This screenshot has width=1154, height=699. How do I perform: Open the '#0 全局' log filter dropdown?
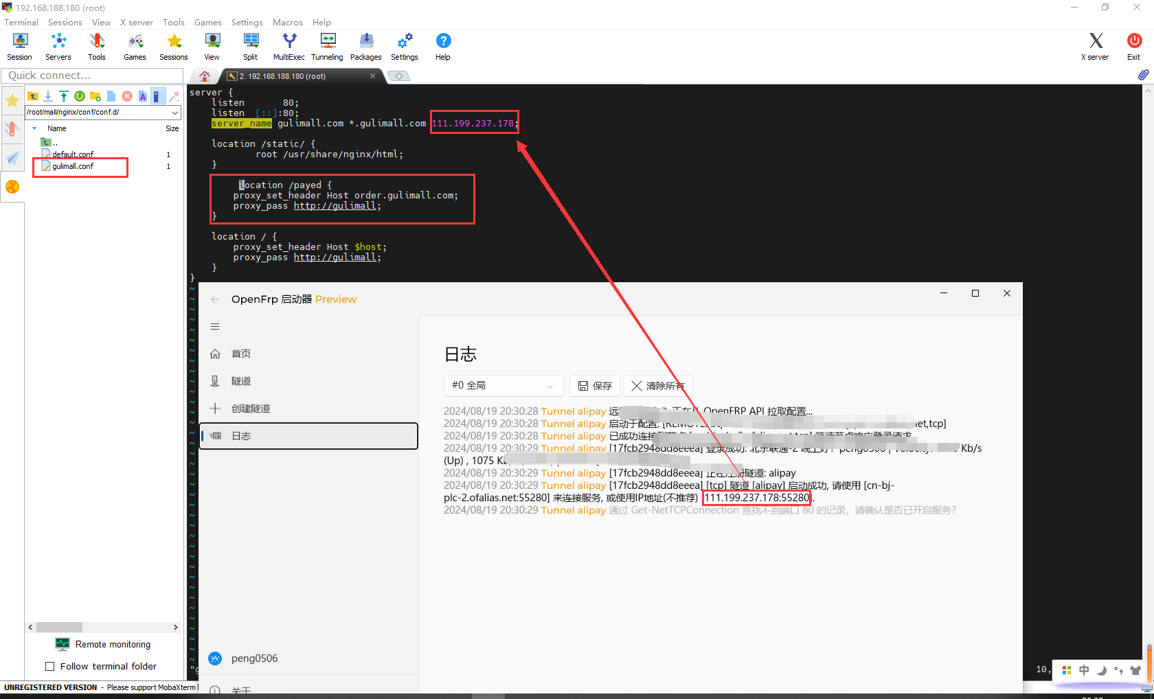click(504, 386)
